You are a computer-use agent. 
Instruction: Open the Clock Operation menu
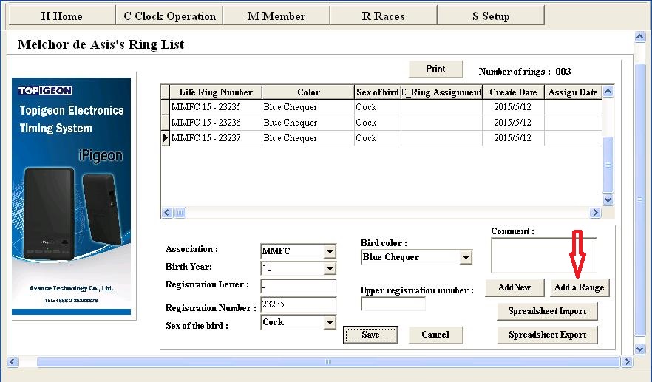170,16
